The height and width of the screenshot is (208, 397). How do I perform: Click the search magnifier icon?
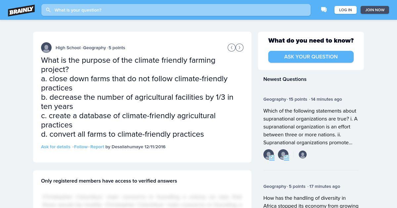(x=48, y=10)
